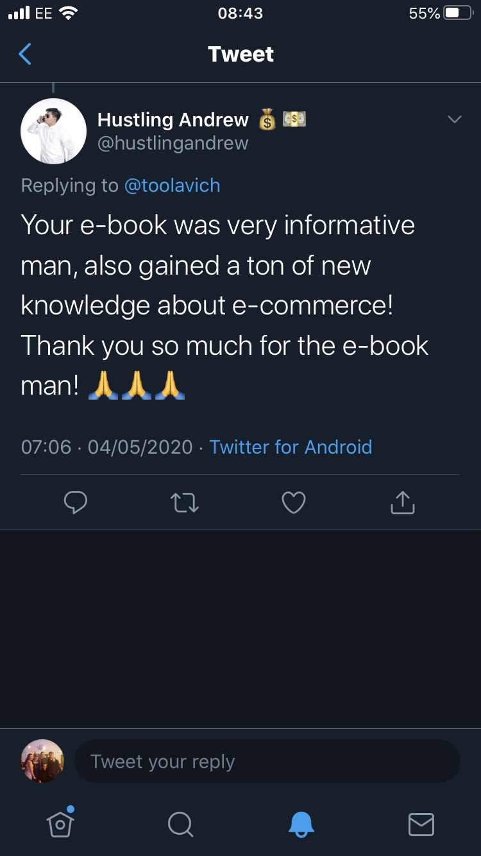Expand tweet options with the chevron
This screenshot has width=481, height=856.
(x=454, y=119)
